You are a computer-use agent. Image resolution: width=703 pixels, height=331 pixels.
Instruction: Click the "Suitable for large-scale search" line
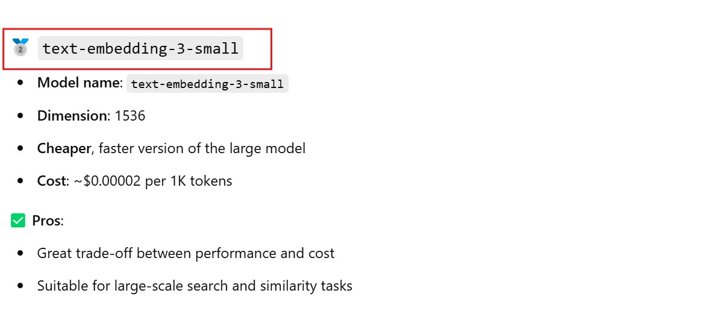tap(195, 286)
